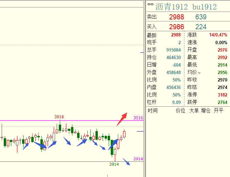Click the 日增 value -604
The height and width of the screenshot is (177, 230).
(176, 65)
